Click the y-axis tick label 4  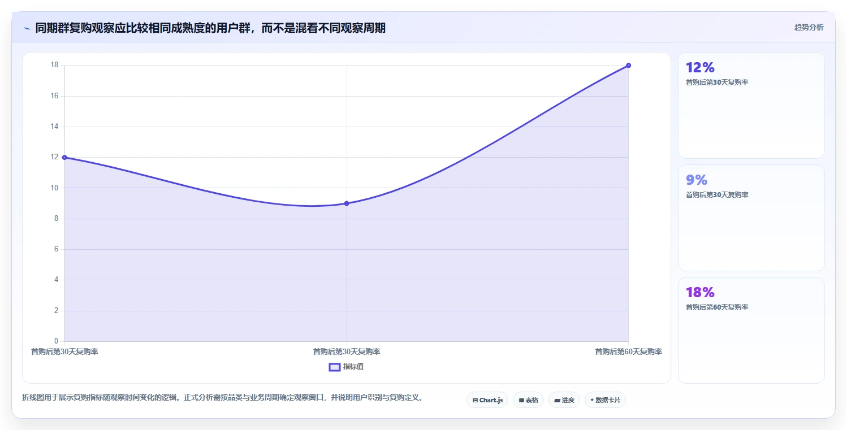(x=56, y=280)
